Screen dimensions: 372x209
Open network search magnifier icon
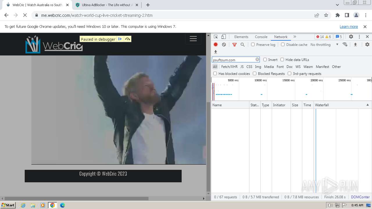[242, 44]
